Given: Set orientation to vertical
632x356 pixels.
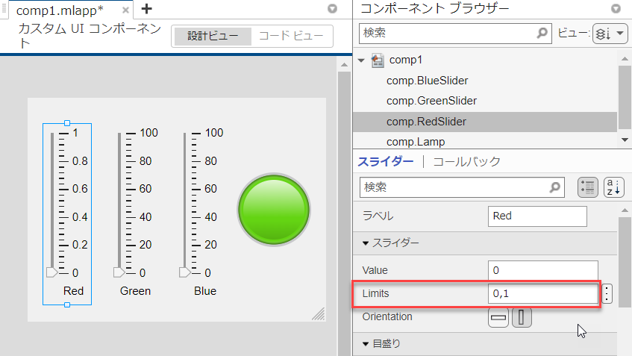Looking at the screenshot, I should (x=522, y=317).
